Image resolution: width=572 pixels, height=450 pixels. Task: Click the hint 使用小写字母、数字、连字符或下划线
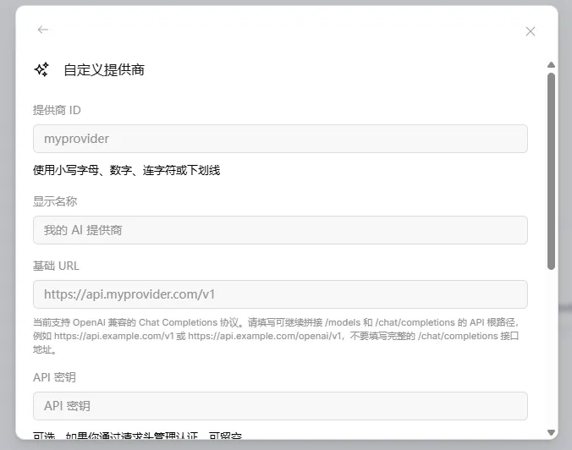[x=127, y=170]
